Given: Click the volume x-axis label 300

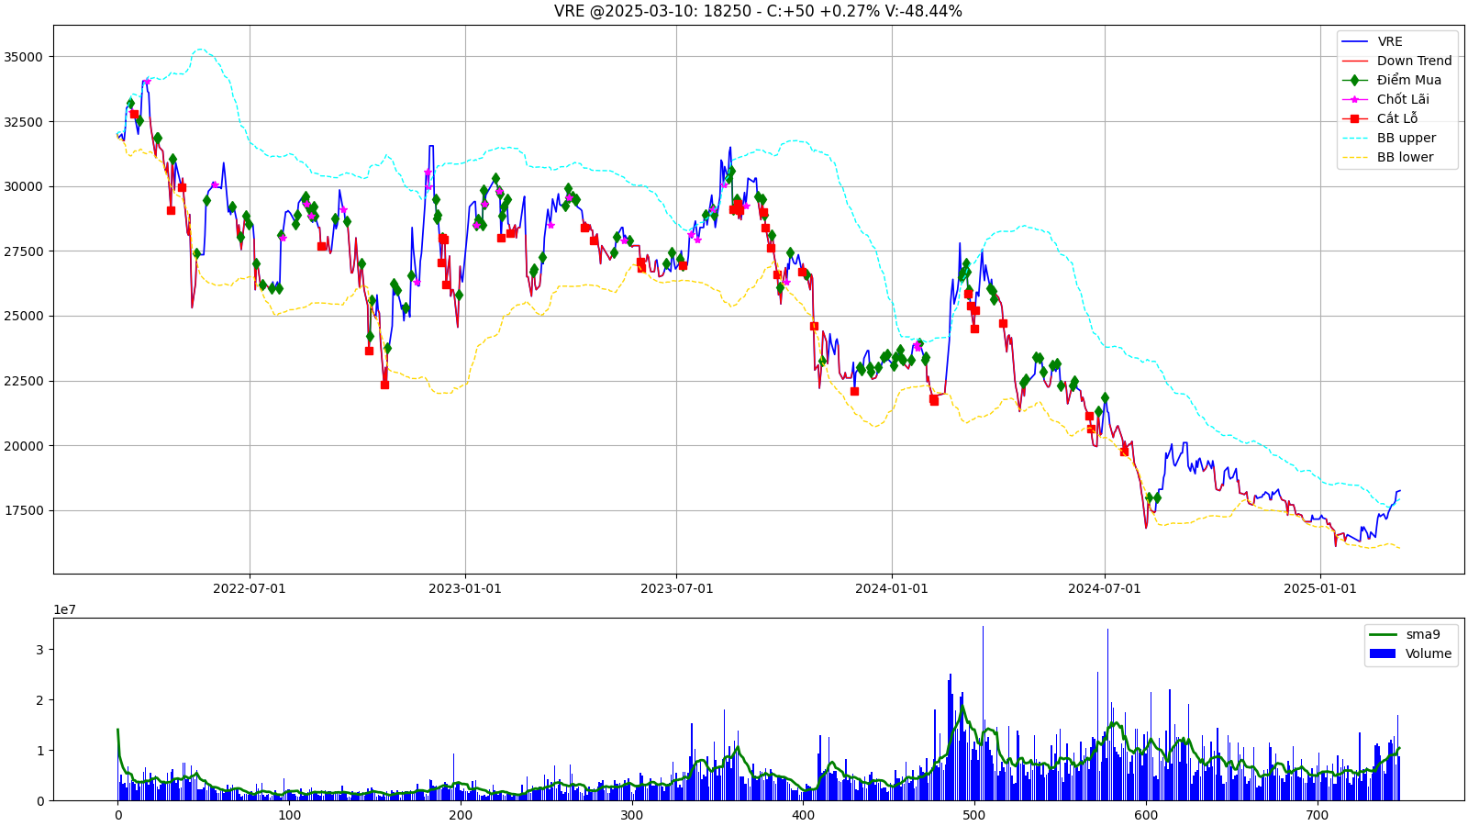Looking at the screenshot, I should pyautogui.click(x=631, y=815).
